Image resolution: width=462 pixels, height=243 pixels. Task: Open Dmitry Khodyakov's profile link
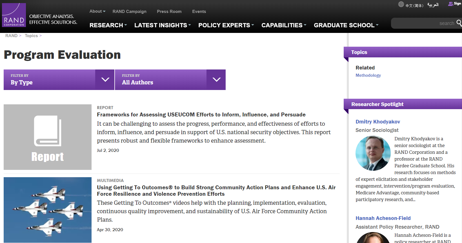coord(378,122)
